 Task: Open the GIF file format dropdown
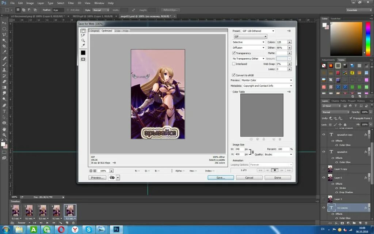point(250,36)
